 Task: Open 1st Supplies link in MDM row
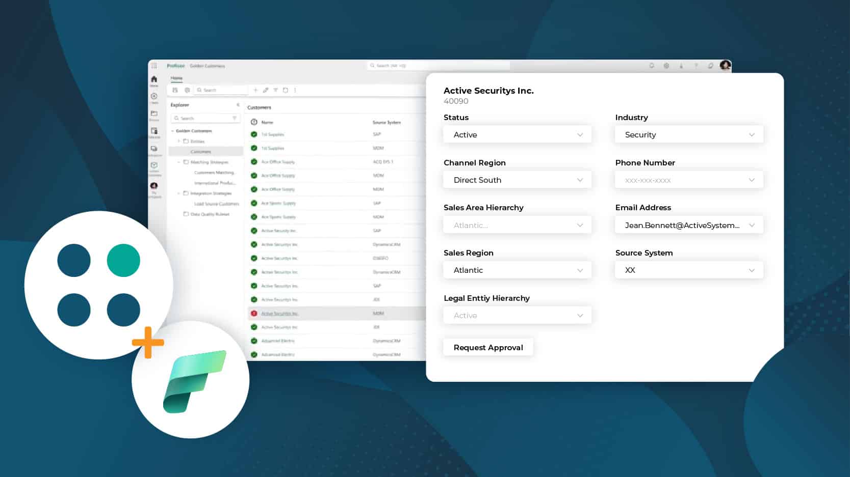point(273,148)
